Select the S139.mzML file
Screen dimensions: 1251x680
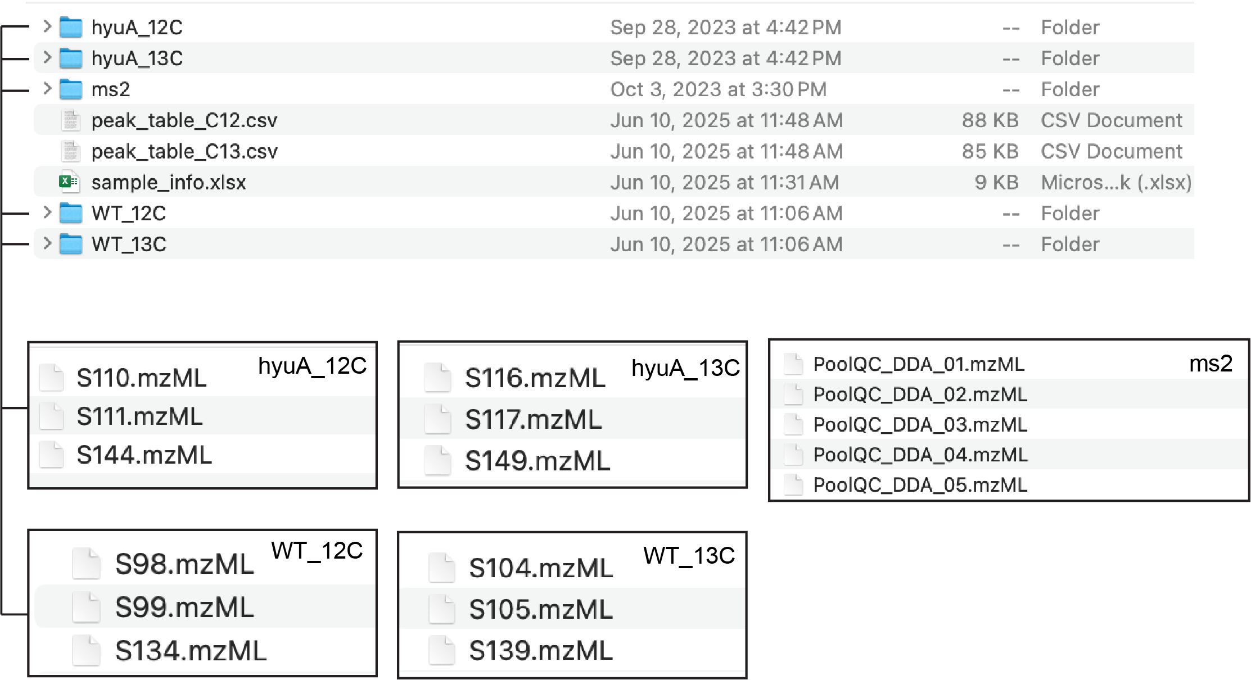click(x=541, y=650)
